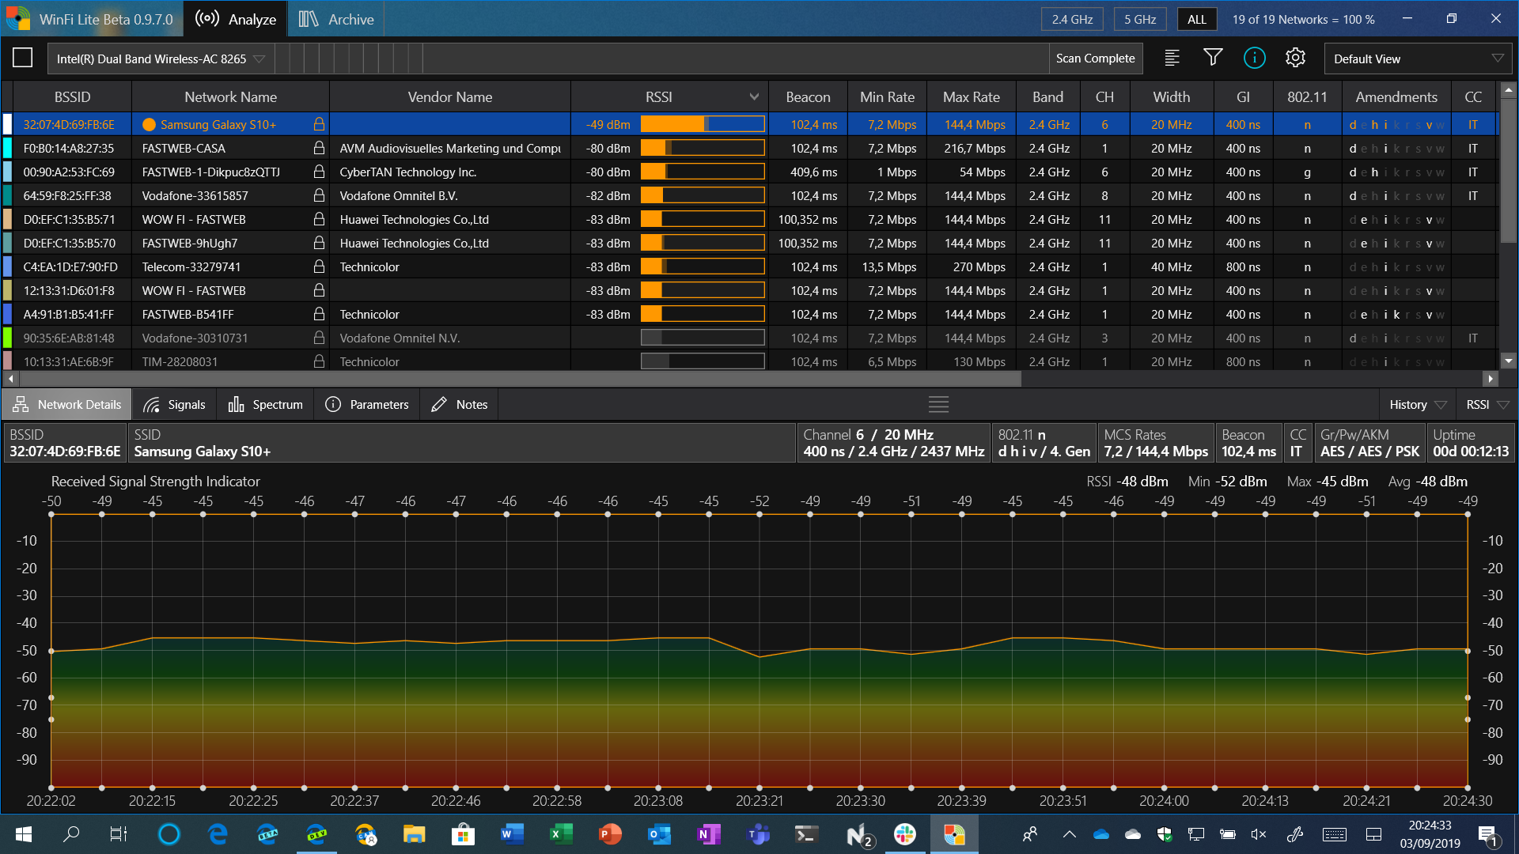1519x854 pixels.
Task: Open the Spectrum tab
Action: point(265,405)
